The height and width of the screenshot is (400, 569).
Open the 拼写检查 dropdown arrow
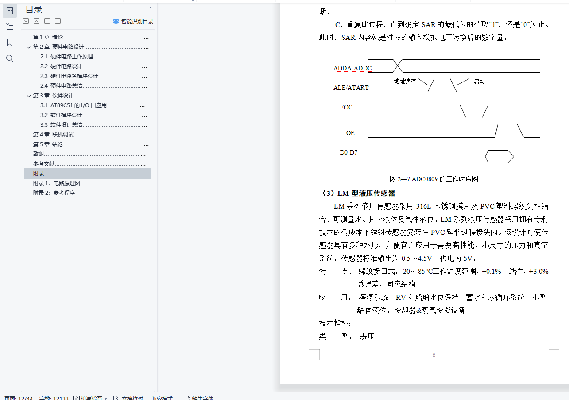click(x=105, y=398)
